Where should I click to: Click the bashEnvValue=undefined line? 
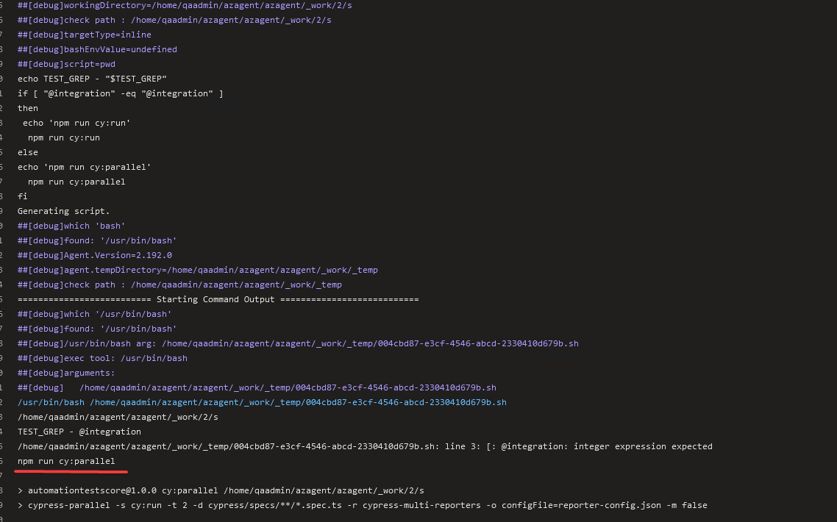pos(97,49)
